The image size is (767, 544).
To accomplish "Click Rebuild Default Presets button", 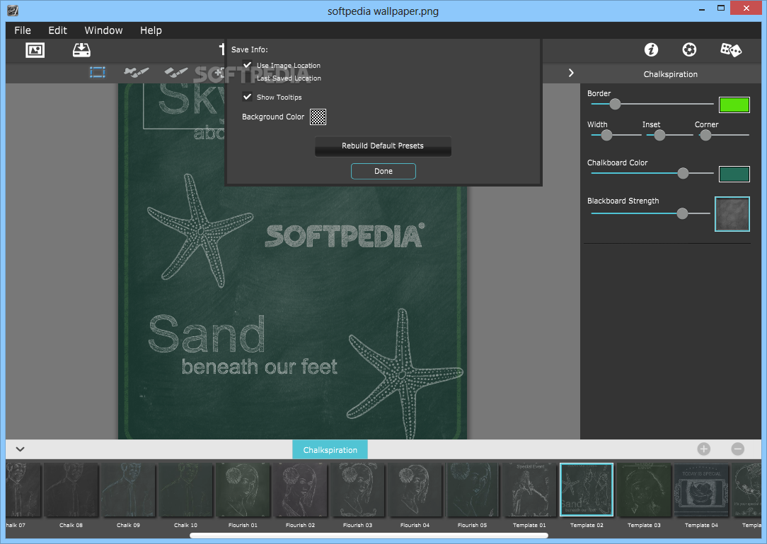I will point(383,146).
